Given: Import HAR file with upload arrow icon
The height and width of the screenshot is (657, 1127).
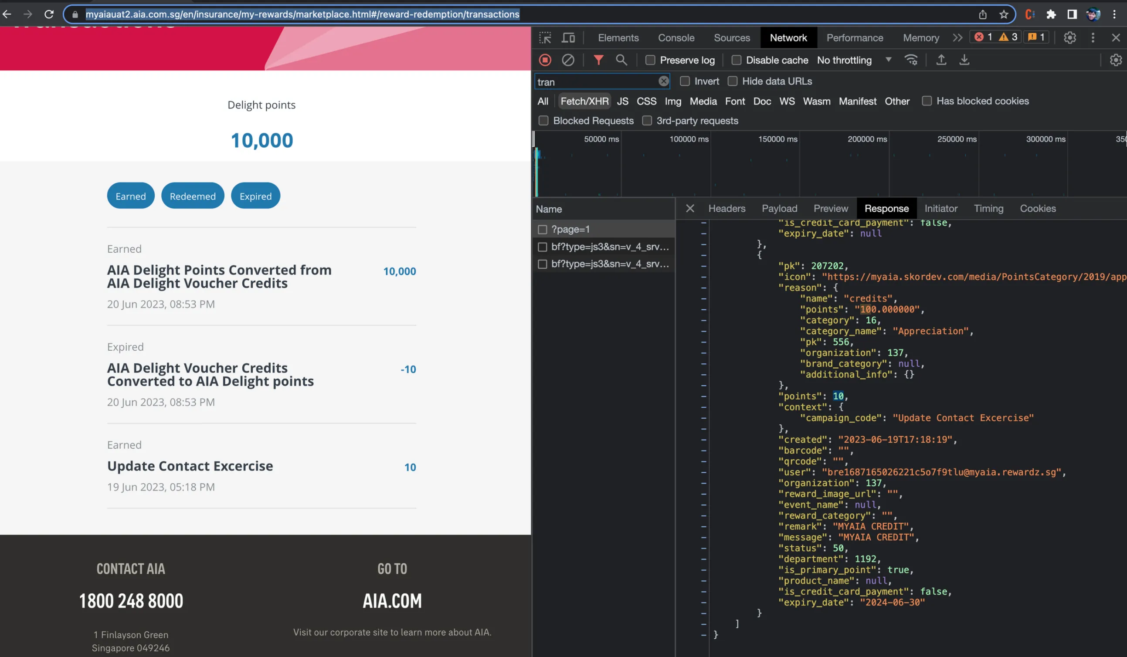Looking at the screenshot, I should [941, 60].
